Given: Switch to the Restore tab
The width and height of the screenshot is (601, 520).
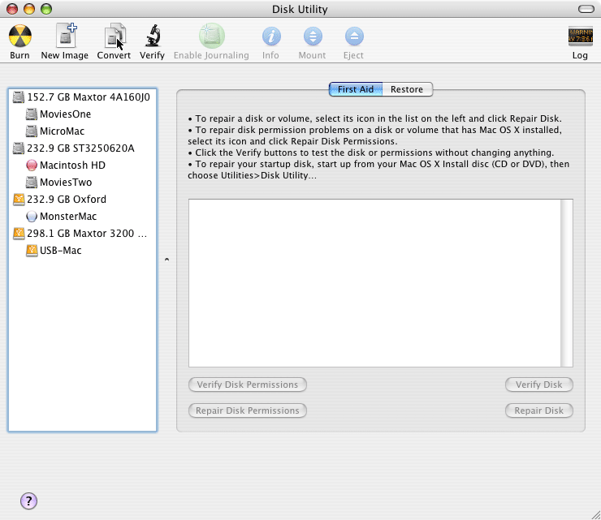Looking at the screenshot, I should (407, 89).
